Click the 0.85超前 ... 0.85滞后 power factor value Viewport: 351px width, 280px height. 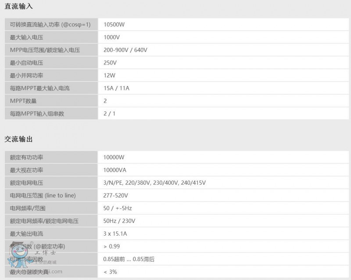click(130, 259)
